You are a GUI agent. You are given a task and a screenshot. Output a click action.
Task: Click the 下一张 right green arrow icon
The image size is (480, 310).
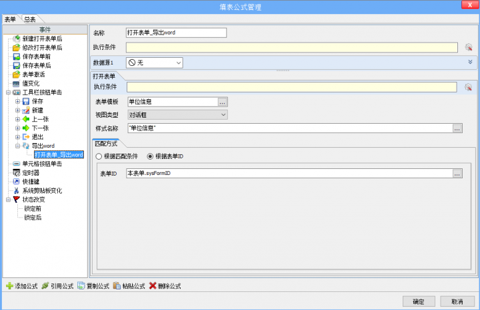point(26,128)
